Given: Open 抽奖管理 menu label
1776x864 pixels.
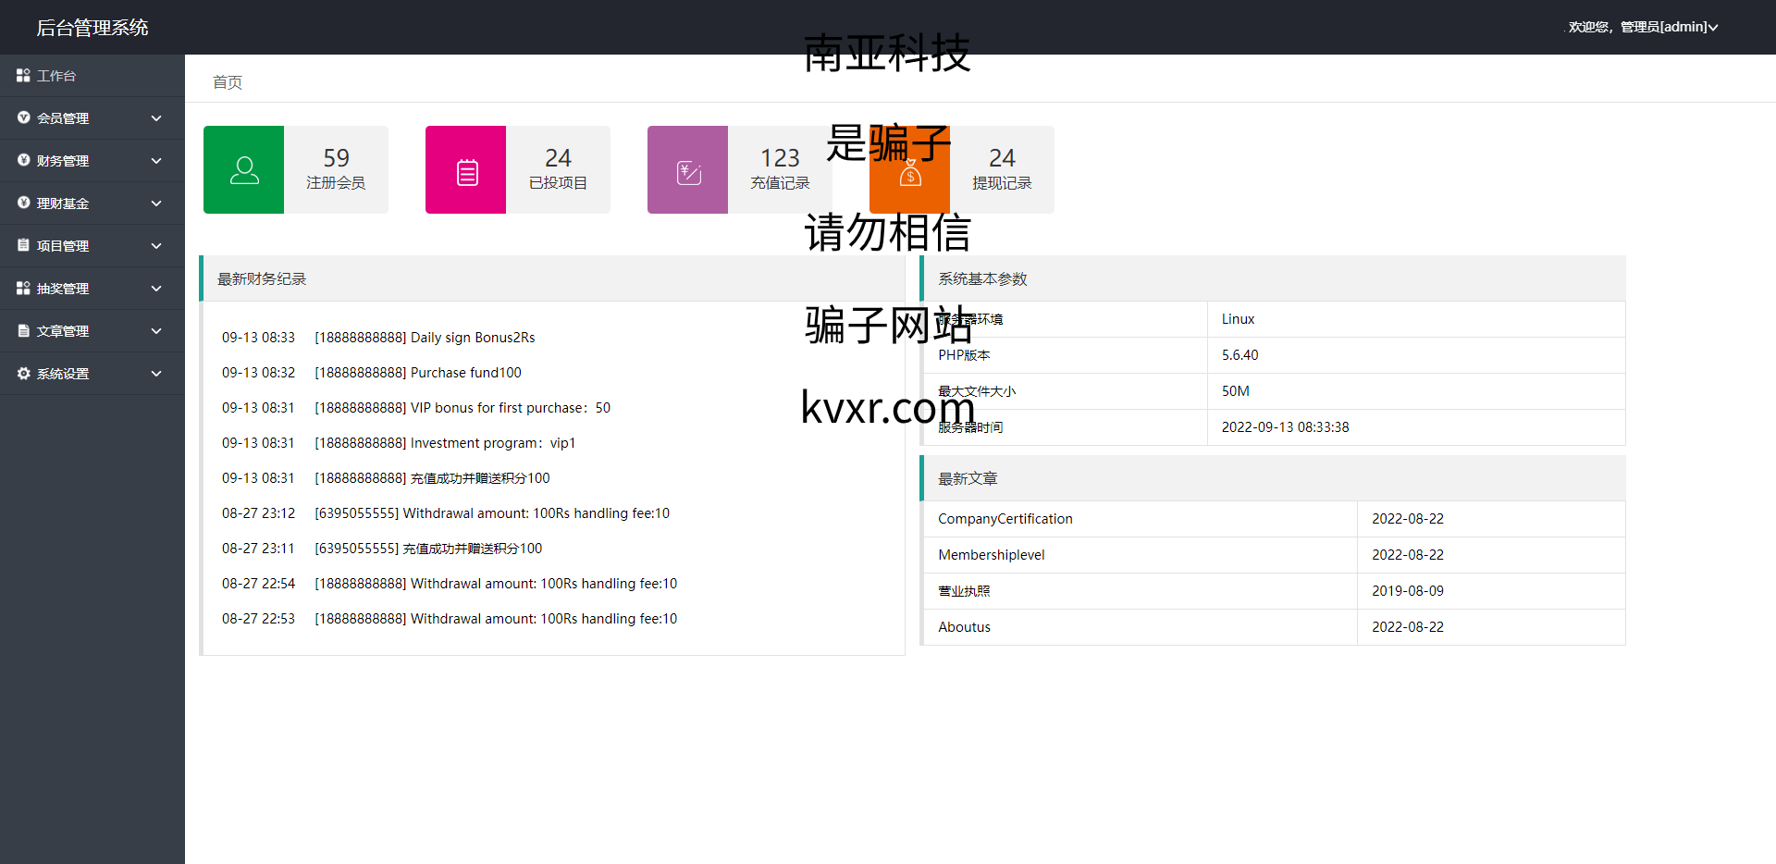Looking at the screenshot, I should point(63,289).
